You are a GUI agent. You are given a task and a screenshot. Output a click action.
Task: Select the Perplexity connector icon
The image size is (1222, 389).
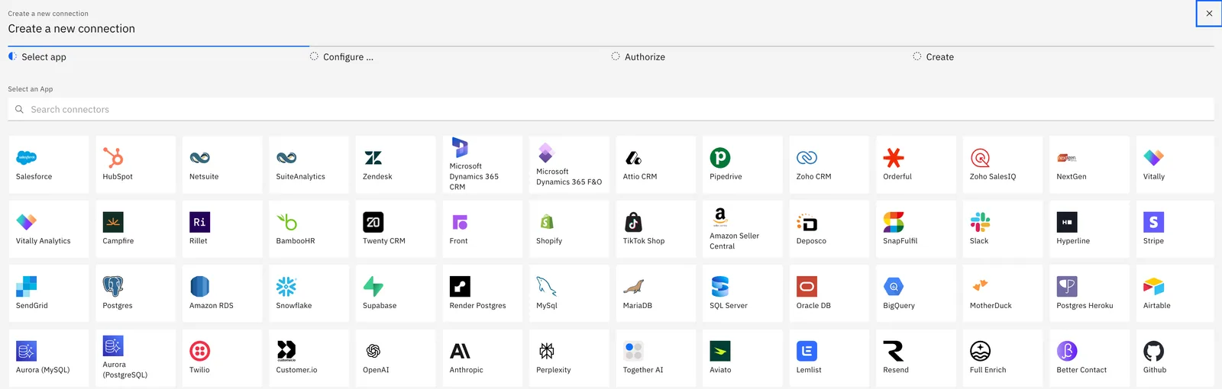[x=547, y=351]
